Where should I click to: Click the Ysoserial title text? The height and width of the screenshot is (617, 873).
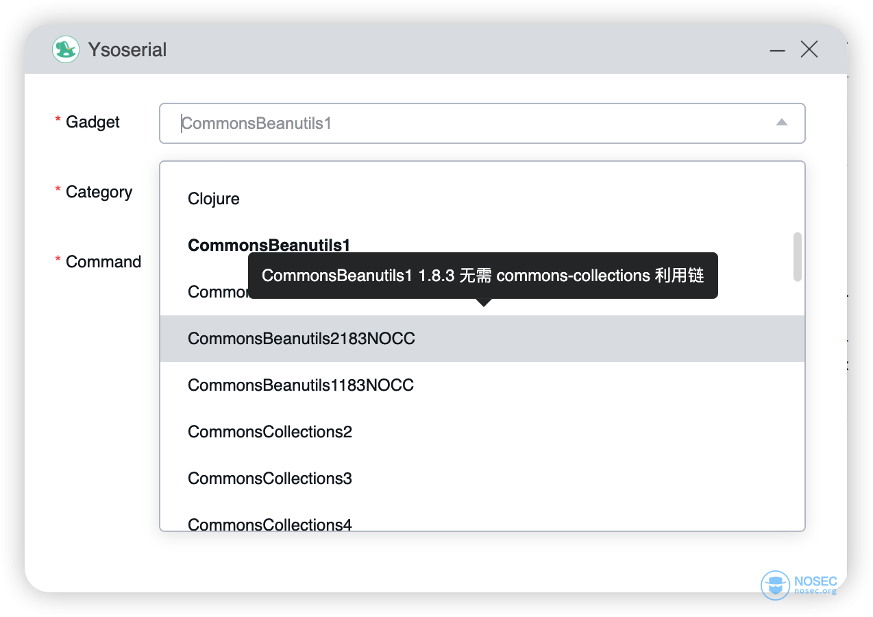tap(127, 50)
